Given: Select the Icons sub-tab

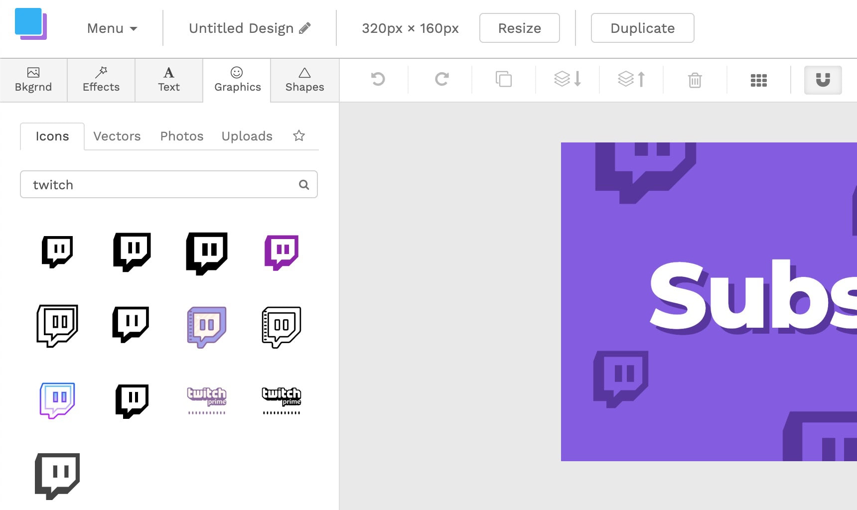Looking at the screenshot, I should tap(52, 136).
